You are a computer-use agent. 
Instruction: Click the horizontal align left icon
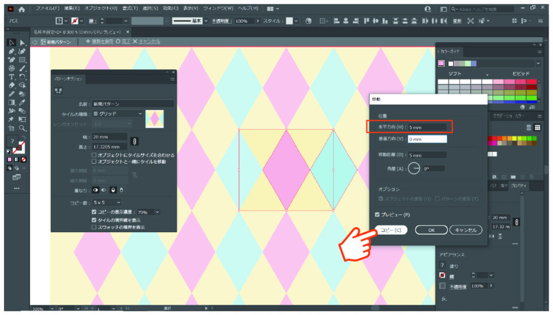[336, 21]
